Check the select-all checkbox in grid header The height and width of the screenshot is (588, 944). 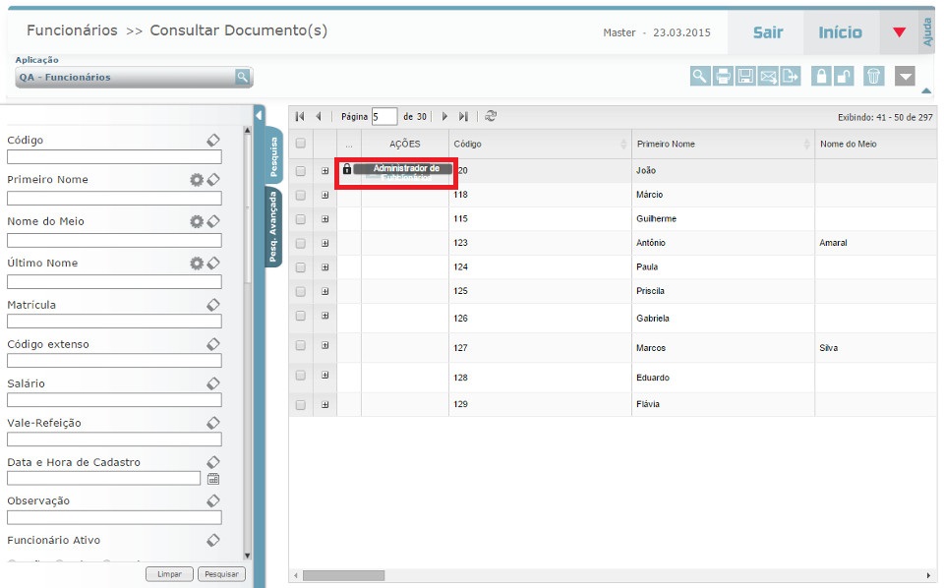pyautogui.click(x=301, y=144)
